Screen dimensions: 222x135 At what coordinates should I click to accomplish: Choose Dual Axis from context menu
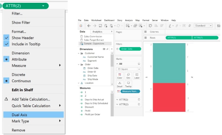33,115
